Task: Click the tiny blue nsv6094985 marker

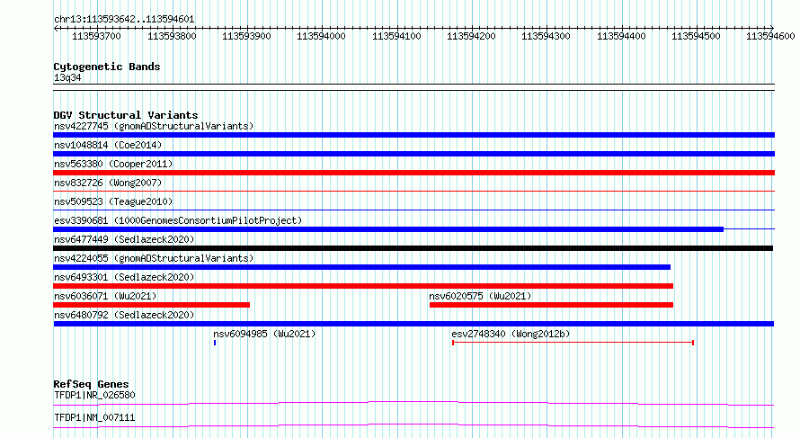Action: [x=215, y=343]
